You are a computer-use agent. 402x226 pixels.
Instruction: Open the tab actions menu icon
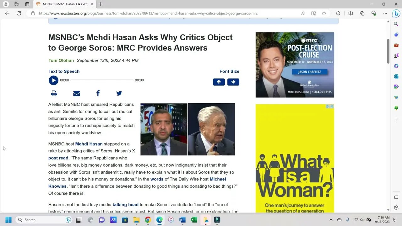(27, 4)
